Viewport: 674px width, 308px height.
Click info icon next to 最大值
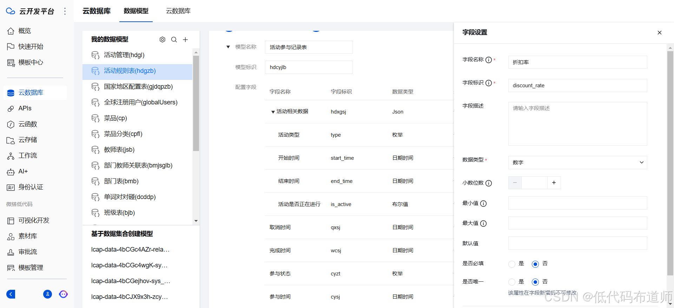click(x=483, y=224)
